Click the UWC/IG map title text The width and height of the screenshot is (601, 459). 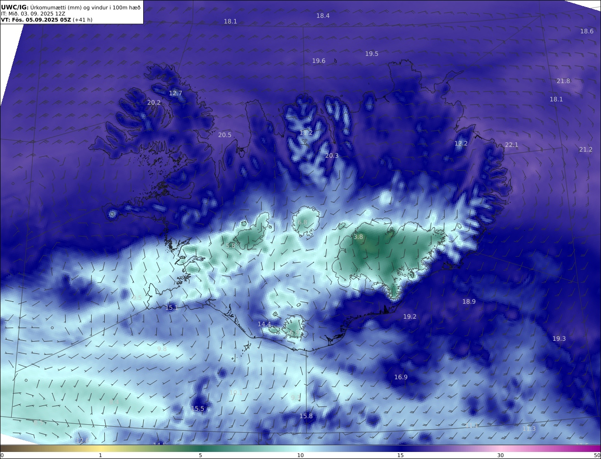pos(71,7)
